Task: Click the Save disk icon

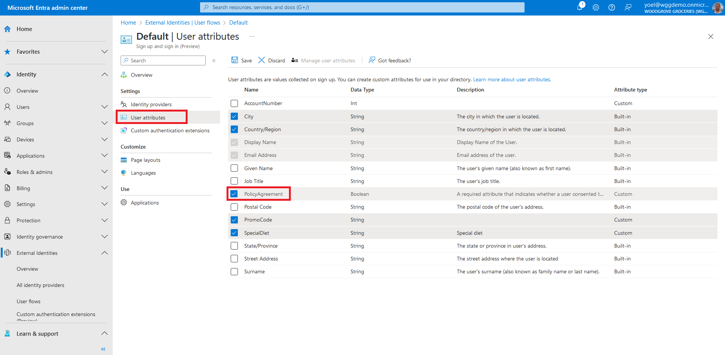Action: [235, 60]
